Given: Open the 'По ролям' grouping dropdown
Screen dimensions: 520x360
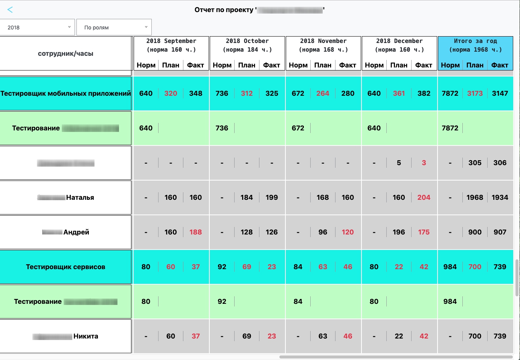Looking at the screenshot, I should click(114, 28).
